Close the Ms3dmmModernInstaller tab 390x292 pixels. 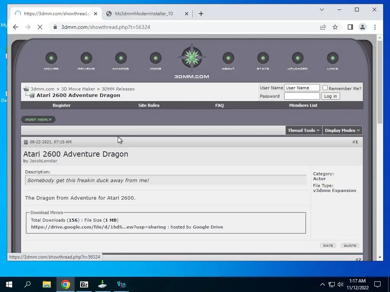187,14
